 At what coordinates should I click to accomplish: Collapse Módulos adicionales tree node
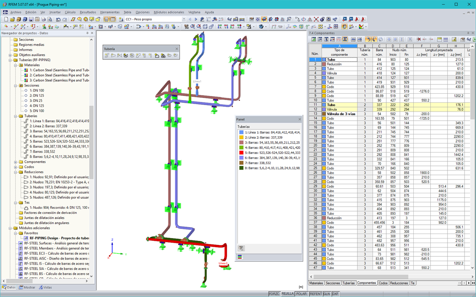tap(10, 228)
